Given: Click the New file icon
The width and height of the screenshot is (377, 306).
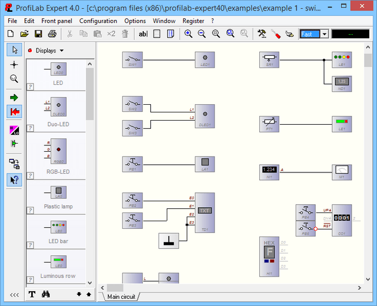Looking at the screenshot, I should tap(10, 34).
